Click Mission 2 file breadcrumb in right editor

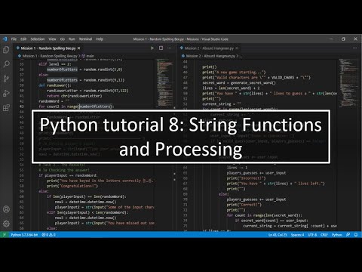[x=210, y=56]
